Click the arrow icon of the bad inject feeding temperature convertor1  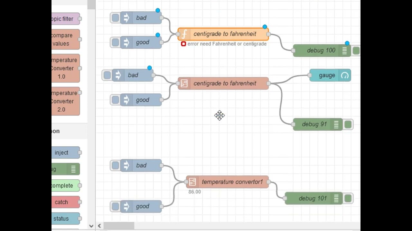pyautogui.click(x=126, y=166)
